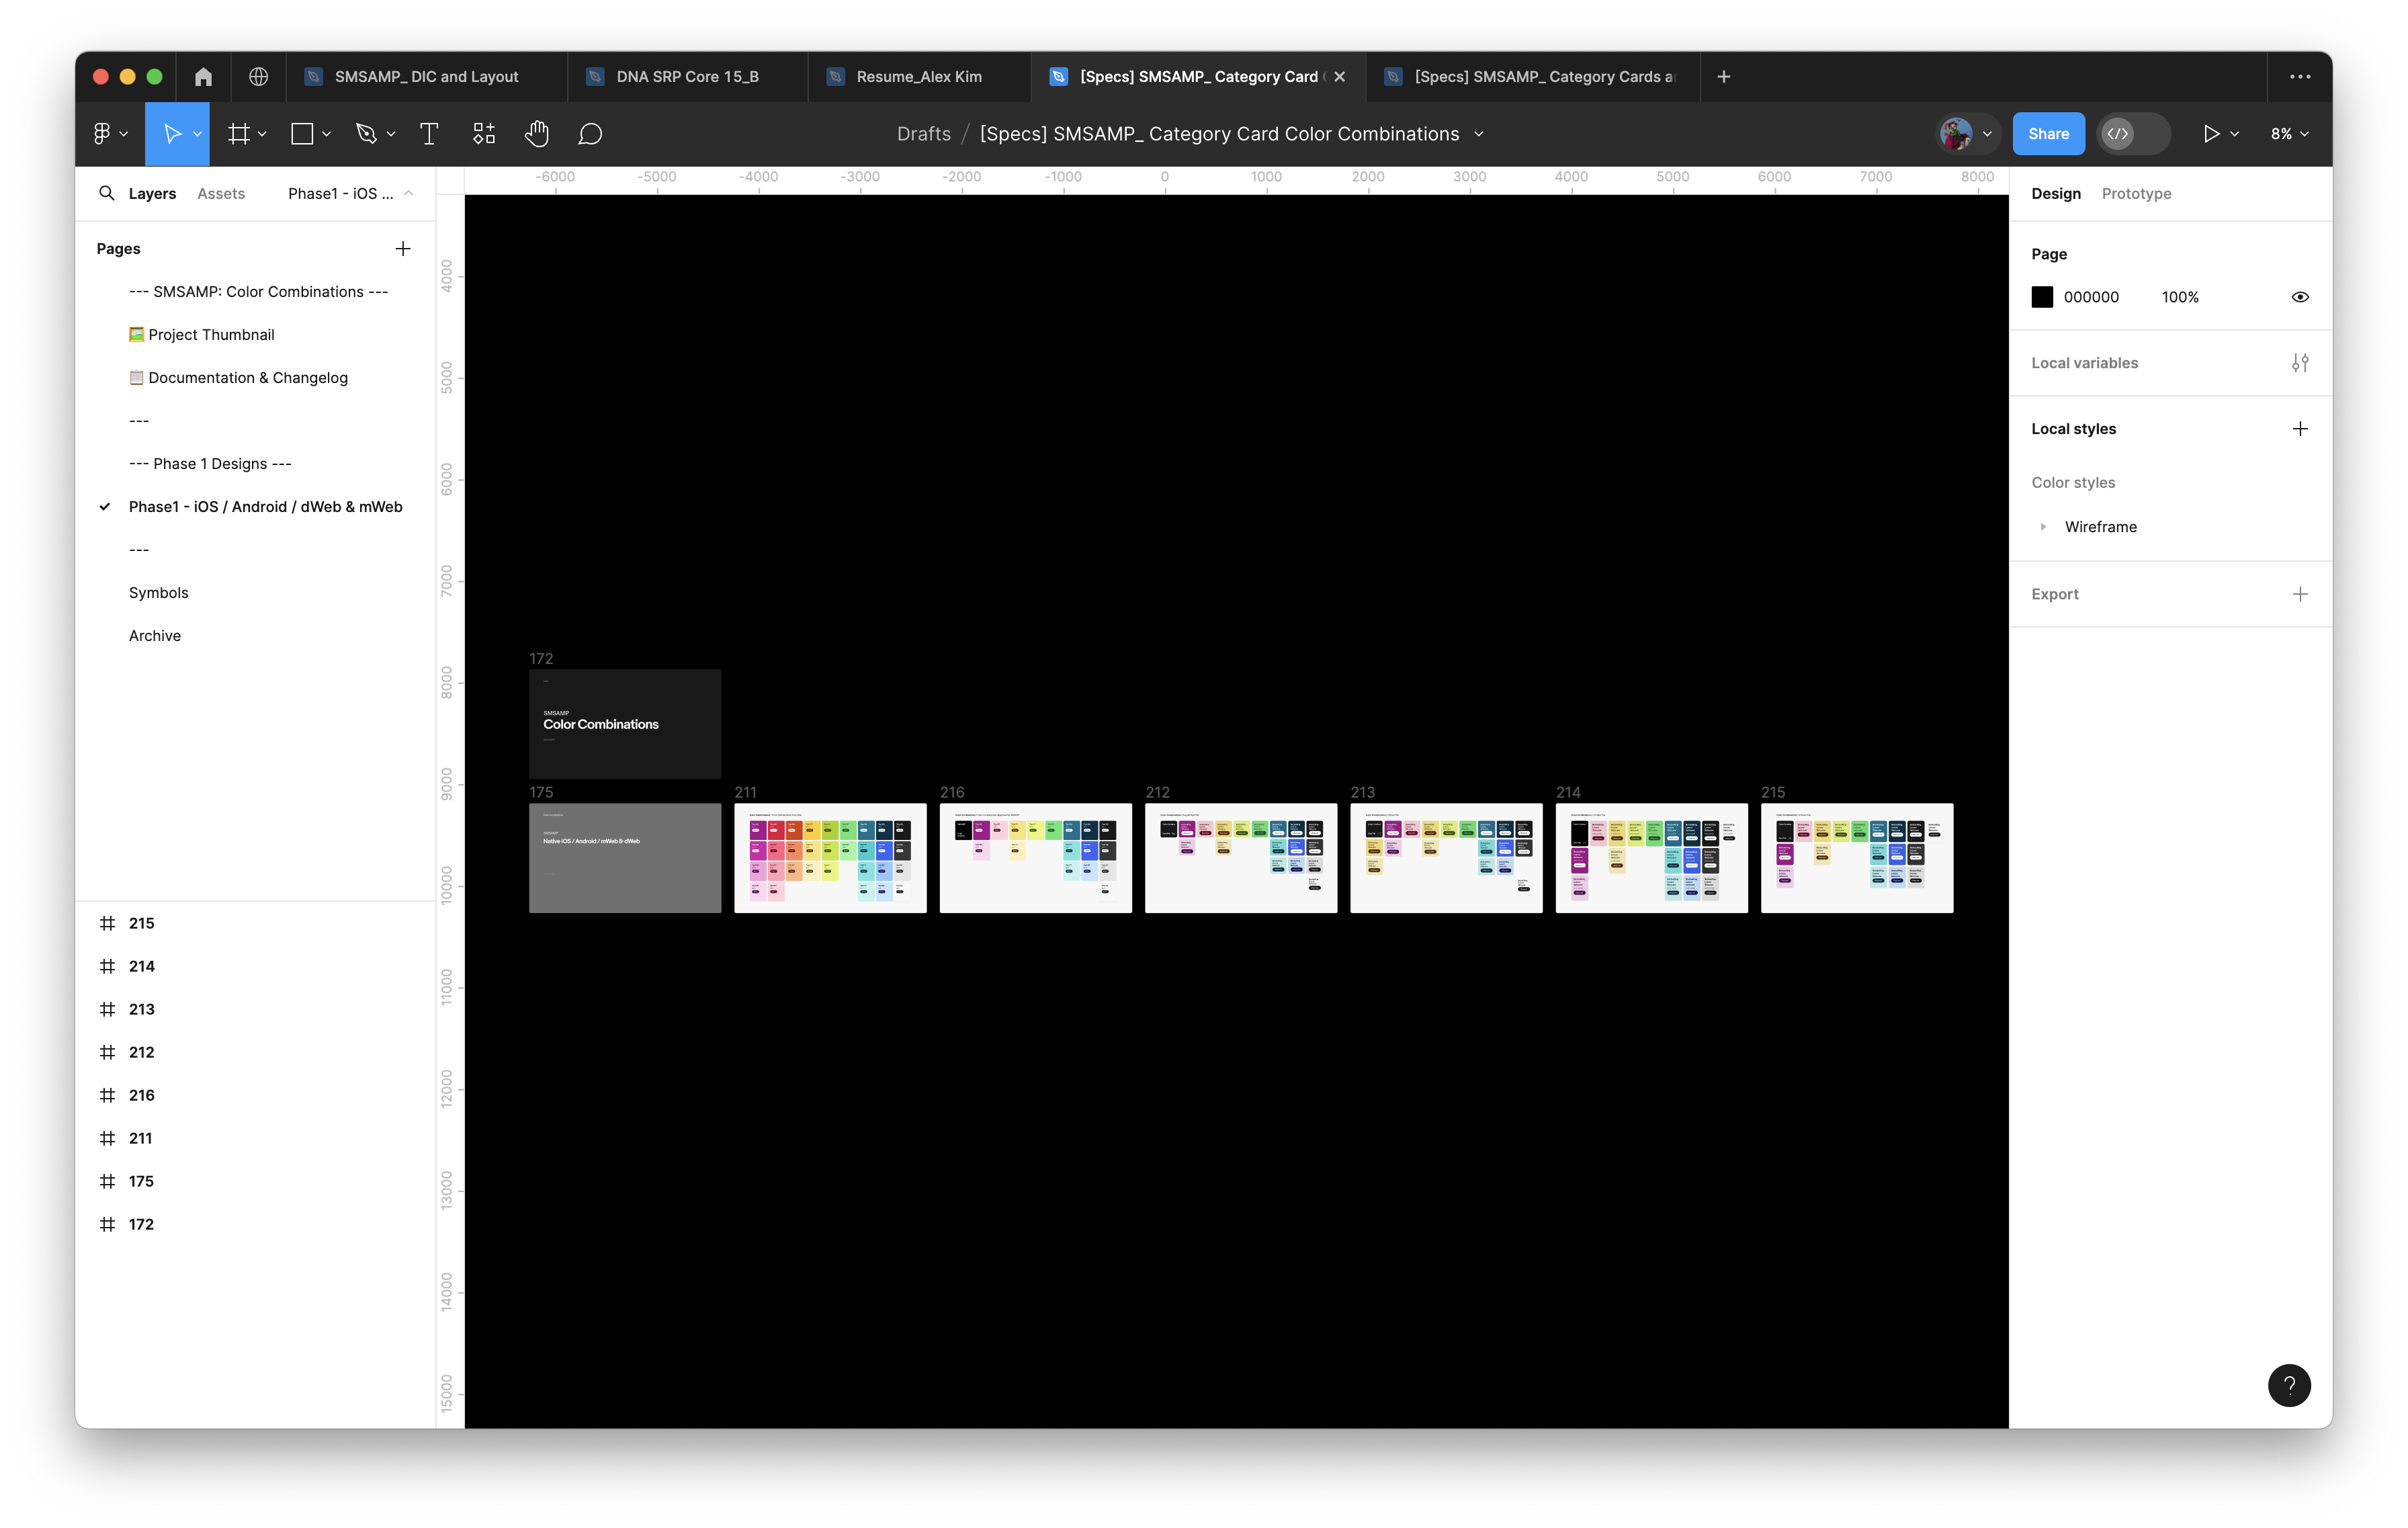Open the Pen tool options dropdown
This screenshot has height=1528, width=2408.
pyautogui.click(x=390, y=134)
